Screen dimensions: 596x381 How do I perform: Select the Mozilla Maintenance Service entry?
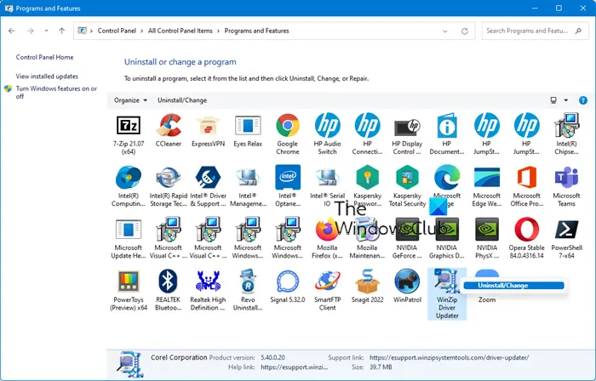coord(367,238)
